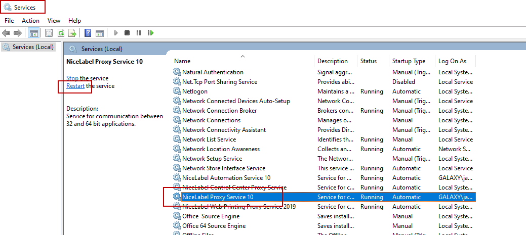Click the Stop the service link

tap(72, 78)
